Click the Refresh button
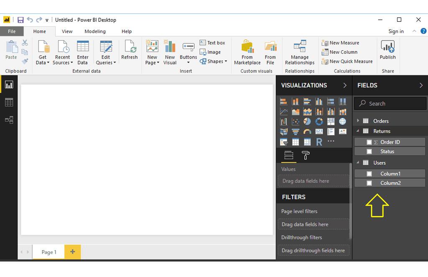 (130, 50)
